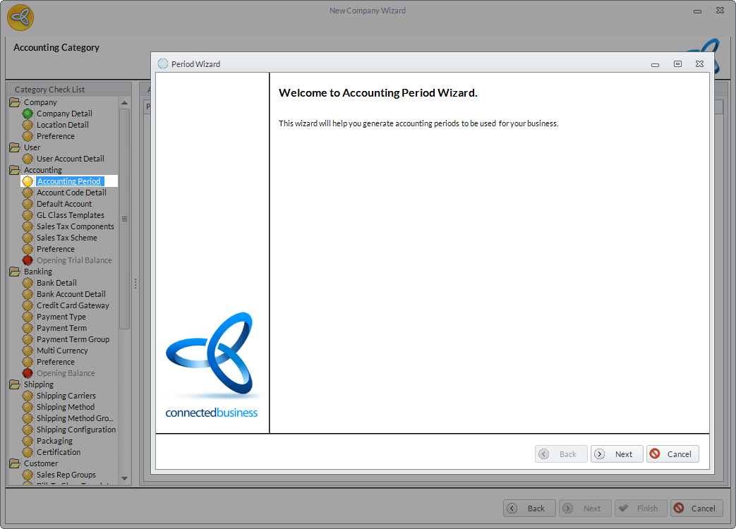Click Cancel in the New Company Wizard
The height and width of the screenshot is (529, 736).
[x=696, y=509]
